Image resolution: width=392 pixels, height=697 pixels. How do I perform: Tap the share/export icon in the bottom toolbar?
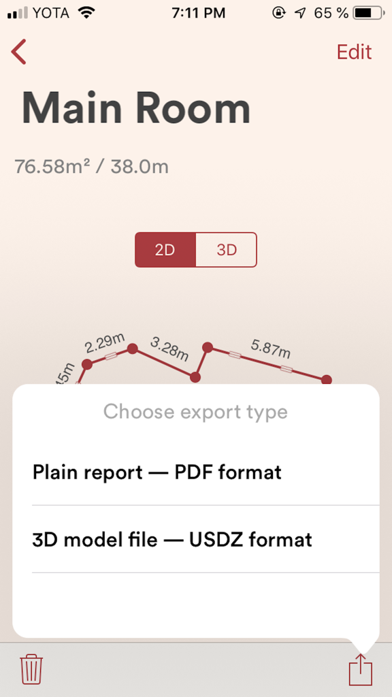click(360, 669)
